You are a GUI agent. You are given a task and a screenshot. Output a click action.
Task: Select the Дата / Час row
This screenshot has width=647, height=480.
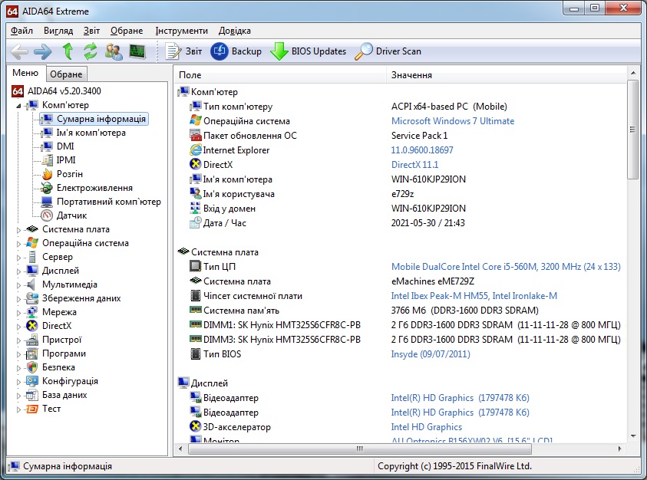pyautogui.click(x=400, y=223)
